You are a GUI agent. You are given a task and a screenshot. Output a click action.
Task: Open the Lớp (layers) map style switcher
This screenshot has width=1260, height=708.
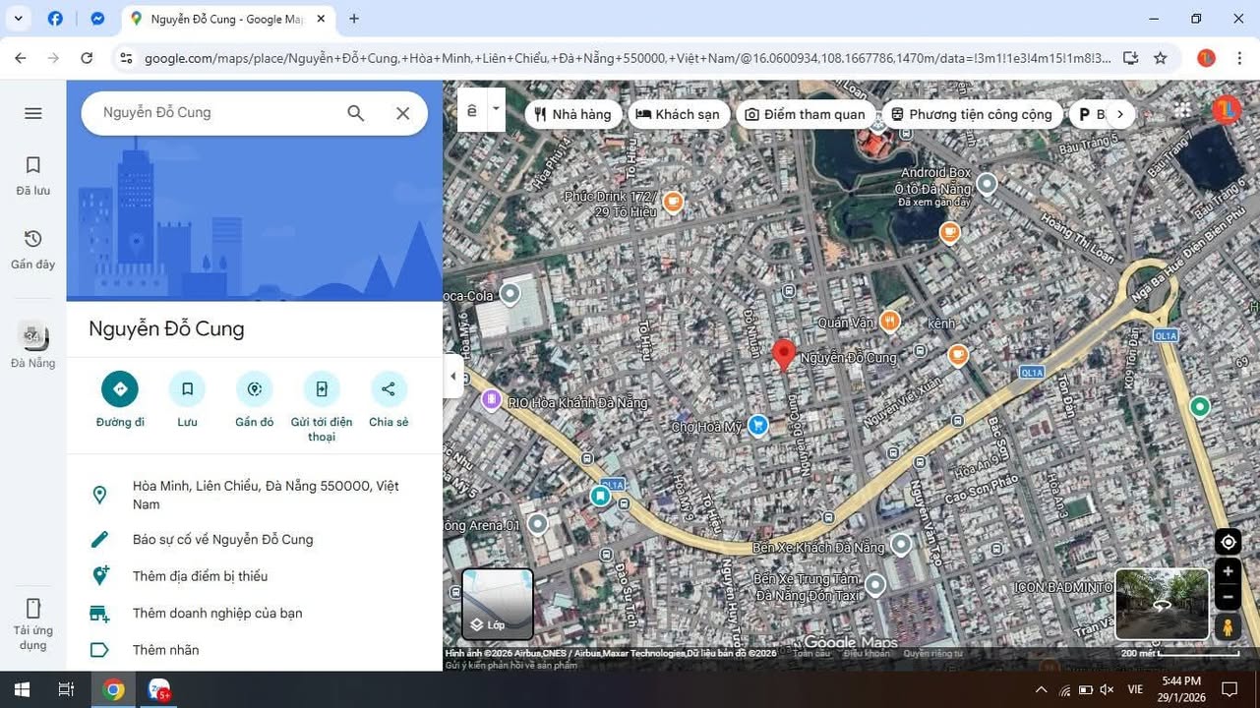[x=497, y=603]
